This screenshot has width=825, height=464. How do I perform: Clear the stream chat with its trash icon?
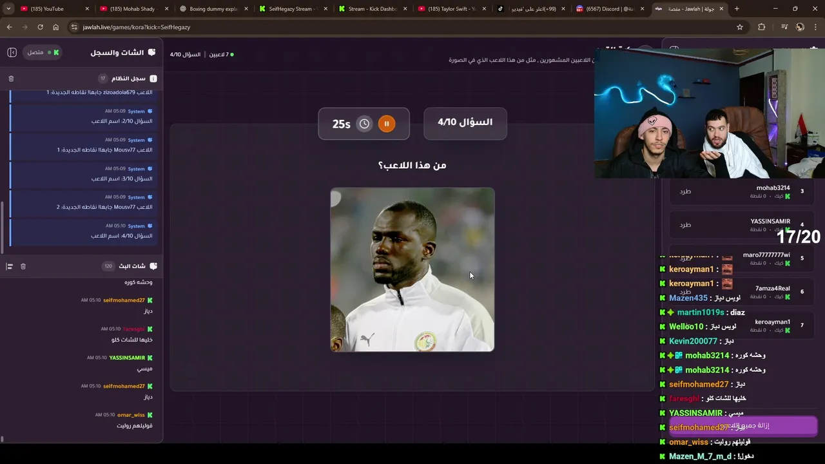[x=23, y=266]
